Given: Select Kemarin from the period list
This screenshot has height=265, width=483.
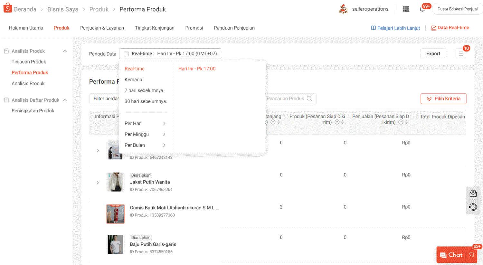Looking at the screenshot, I should 133,80.
